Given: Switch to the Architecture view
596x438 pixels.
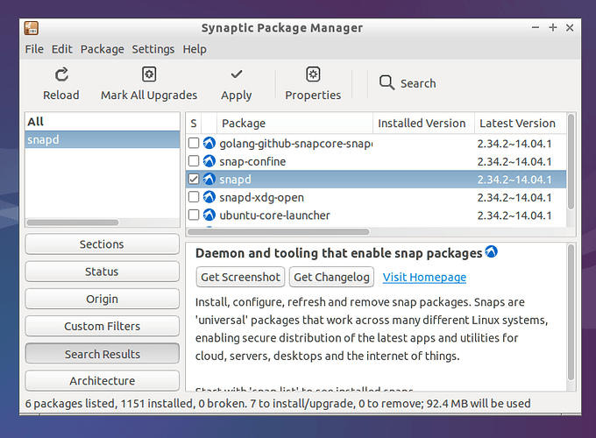Looking at the screenshot, I should (x=102, y=381).
